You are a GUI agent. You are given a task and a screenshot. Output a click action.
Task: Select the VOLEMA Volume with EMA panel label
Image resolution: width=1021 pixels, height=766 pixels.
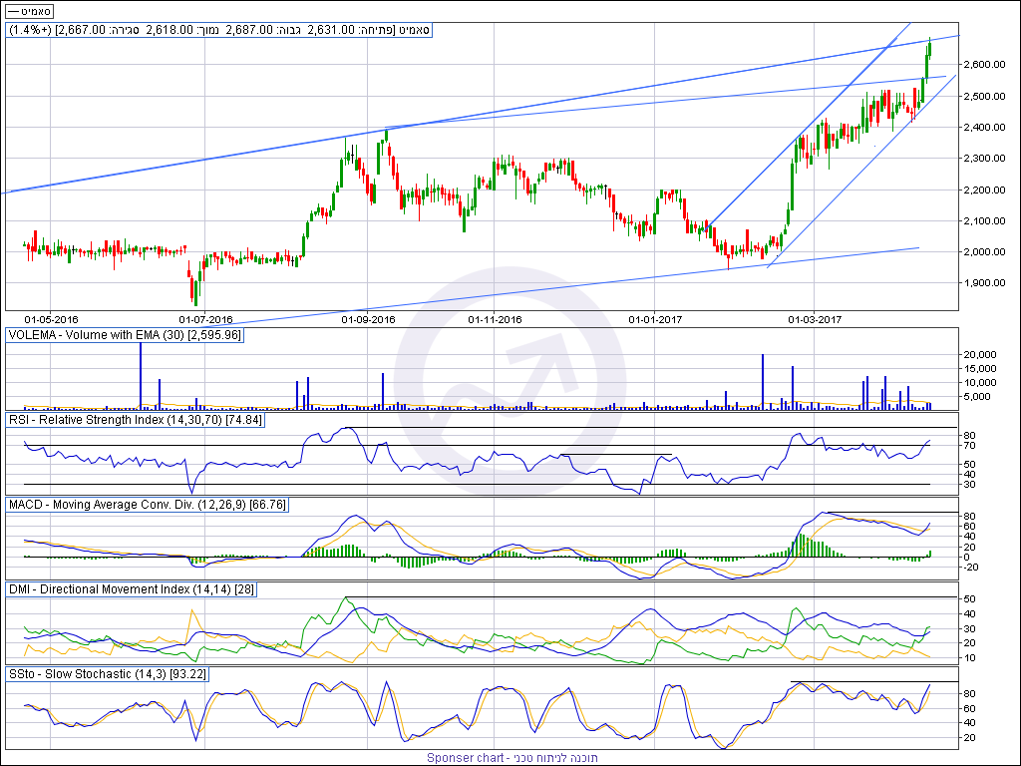point(125,335)
